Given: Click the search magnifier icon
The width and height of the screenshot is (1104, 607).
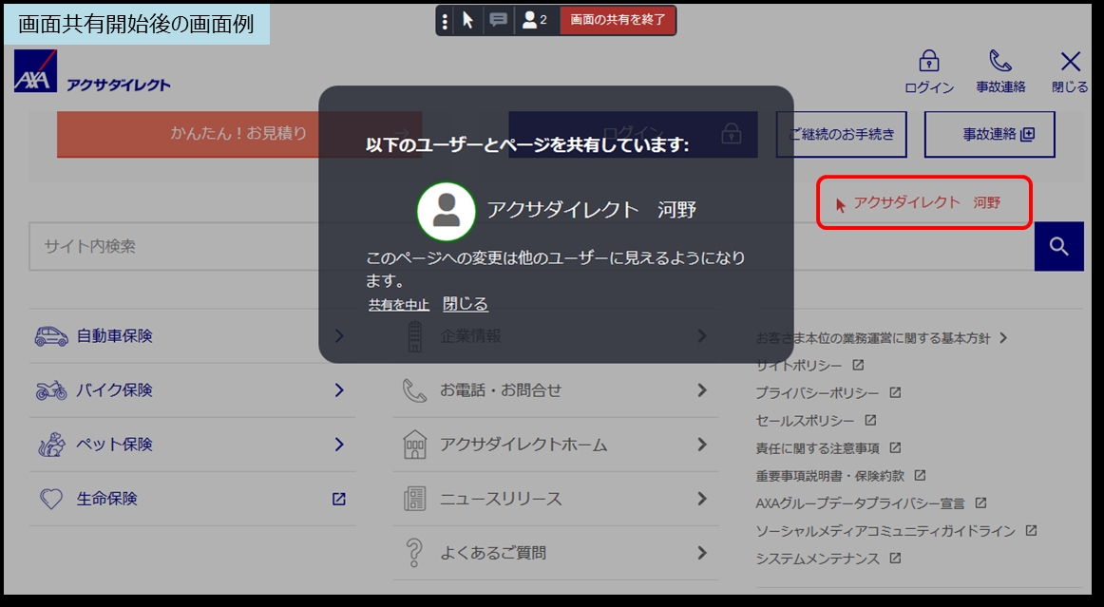Looking at the screenshot, I should coord(1059,246).
